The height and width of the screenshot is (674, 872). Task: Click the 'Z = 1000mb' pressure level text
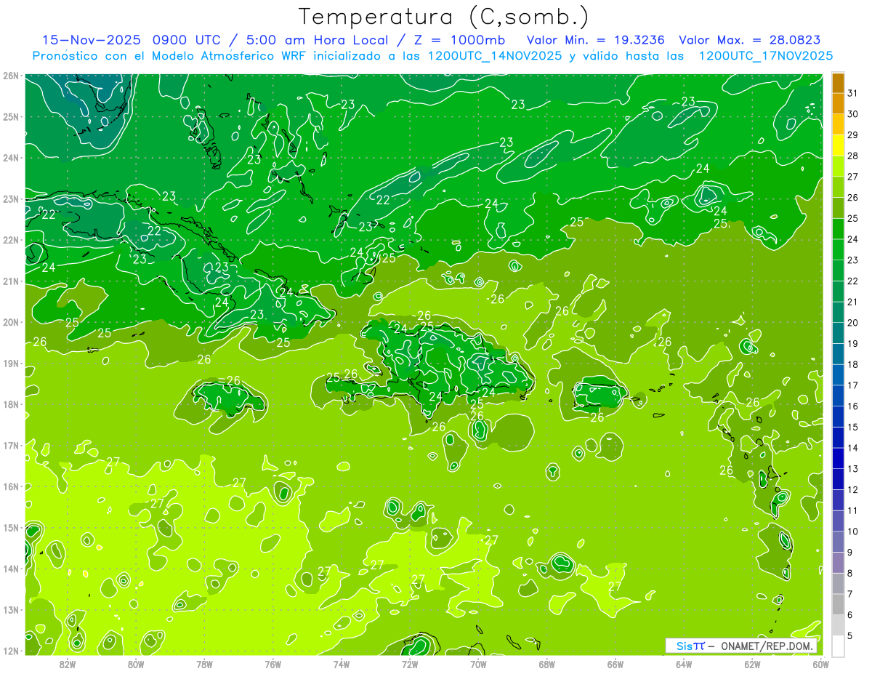(x=461, y=40)
